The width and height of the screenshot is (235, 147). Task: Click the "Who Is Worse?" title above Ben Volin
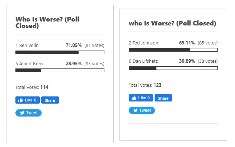click(x=47, y=22)
